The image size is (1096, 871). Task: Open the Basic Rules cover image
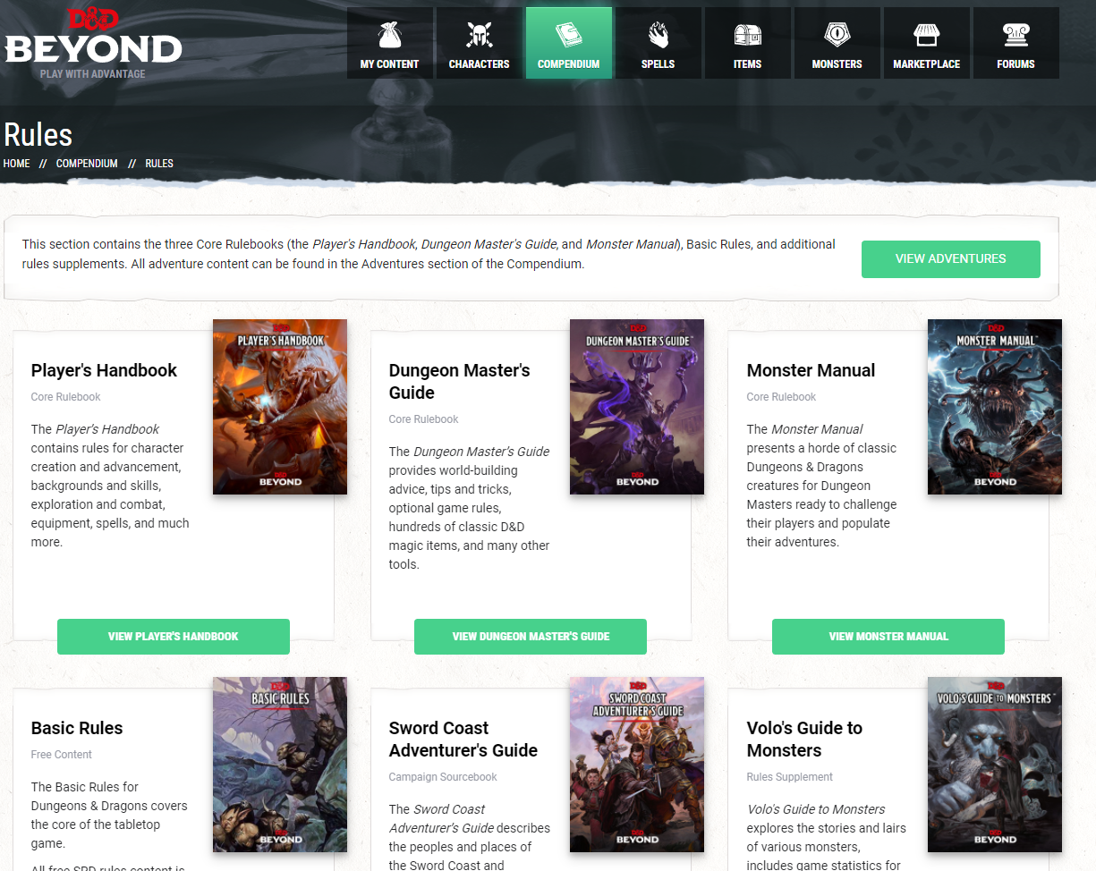[x=280, y=765]
